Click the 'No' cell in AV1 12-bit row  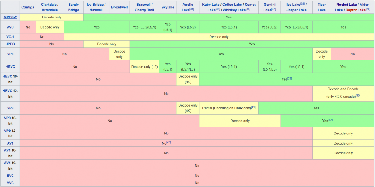197,166
